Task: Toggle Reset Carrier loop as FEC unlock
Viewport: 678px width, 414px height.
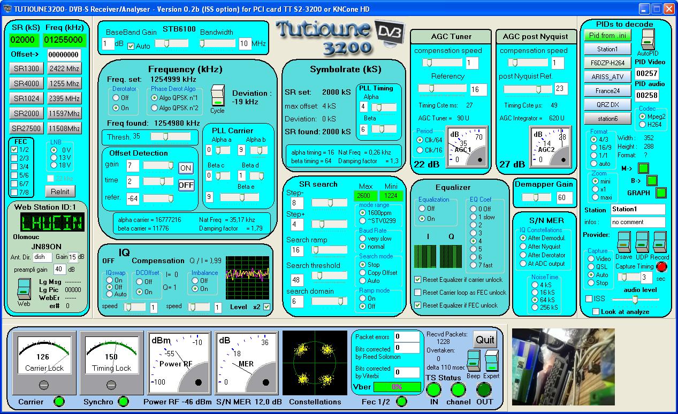Action: point(418,293)
